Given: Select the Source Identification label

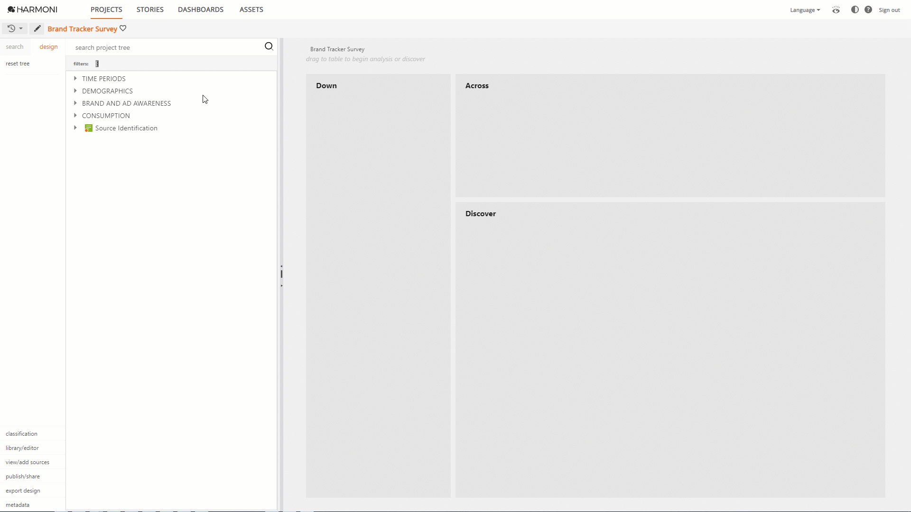Looking at the screenshot, I should pos(126,128).
